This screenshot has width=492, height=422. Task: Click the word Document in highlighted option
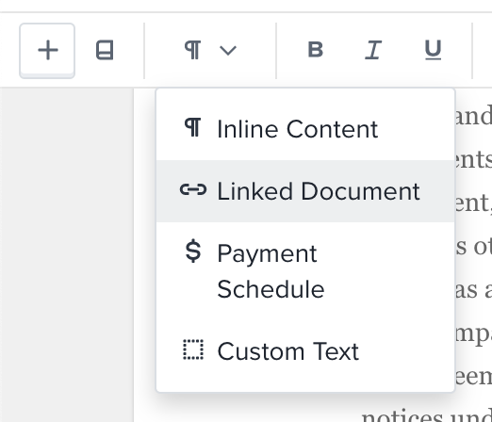pyautogui.click(x=360, y=191)
